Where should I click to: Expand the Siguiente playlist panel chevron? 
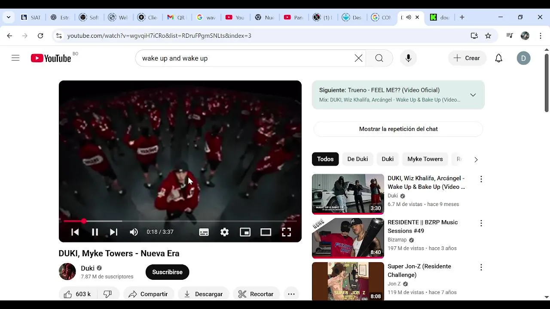pyautogui.click(x=473, y=95)
